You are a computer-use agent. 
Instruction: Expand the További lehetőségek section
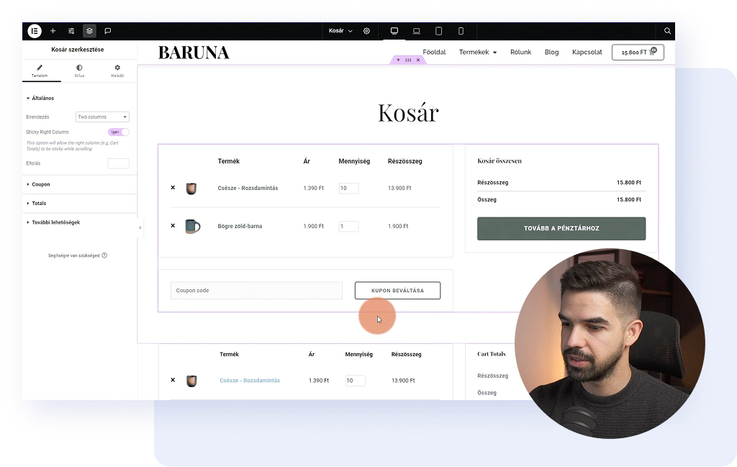coord(55,222)
